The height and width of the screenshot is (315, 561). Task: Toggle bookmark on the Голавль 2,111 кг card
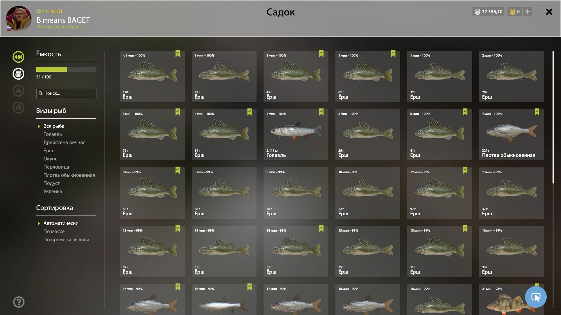coord(321,112)
